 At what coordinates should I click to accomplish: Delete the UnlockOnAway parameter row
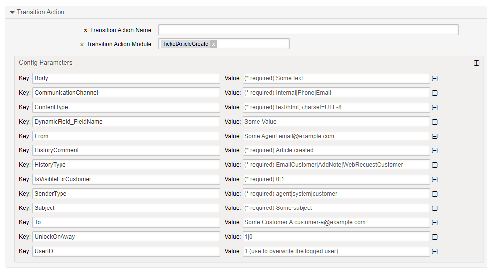435,237
